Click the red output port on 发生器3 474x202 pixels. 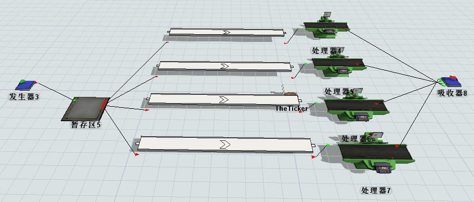[x=36, y=82]
